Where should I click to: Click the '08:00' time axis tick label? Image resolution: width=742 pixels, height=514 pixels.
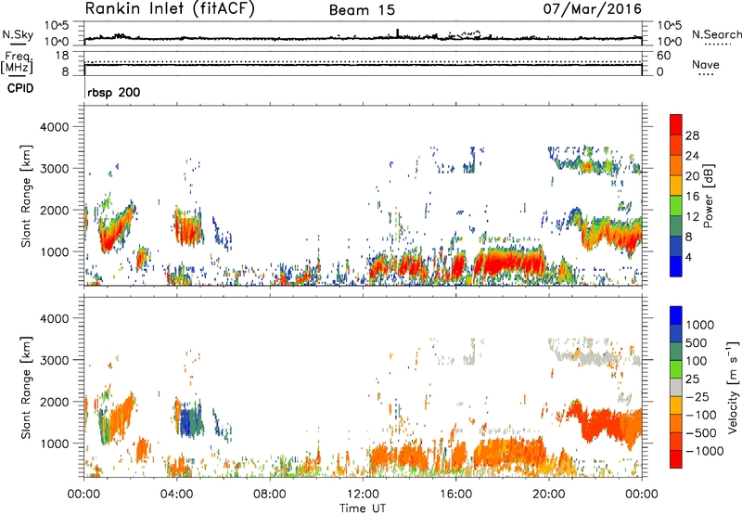click(270, 495)
